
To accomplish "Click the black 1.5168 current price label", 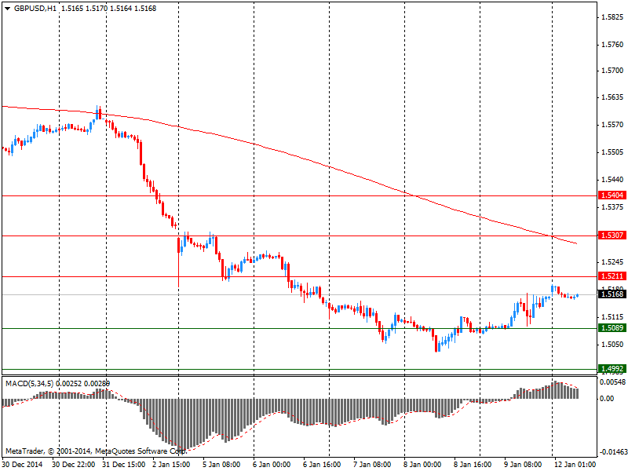I will [612, 294].
